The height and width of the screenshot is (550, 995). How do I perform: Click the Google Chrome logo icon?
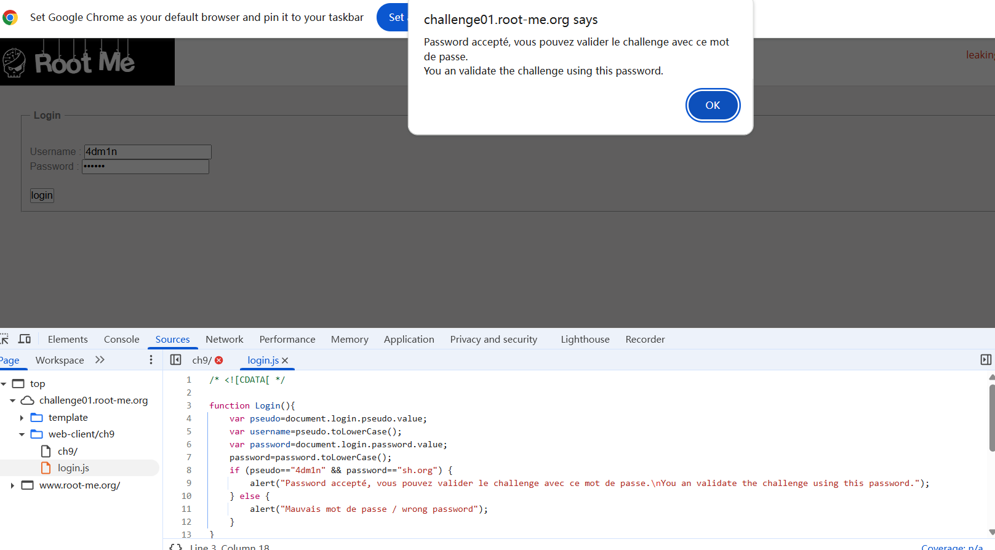[10, 17]
